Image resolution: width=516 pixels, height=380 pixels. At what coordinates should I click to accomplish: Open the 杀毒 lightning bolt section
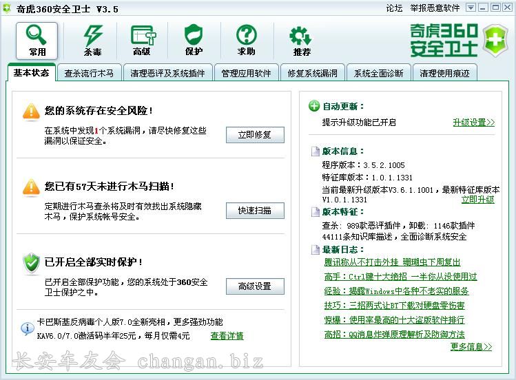click(x=93, y=41)
